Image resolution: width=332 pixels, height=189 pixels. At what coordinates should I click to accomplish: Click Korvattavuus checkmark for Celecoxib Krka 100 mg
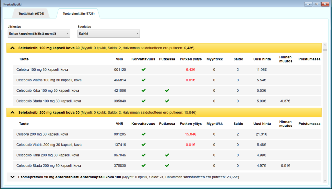click(144, 90)
